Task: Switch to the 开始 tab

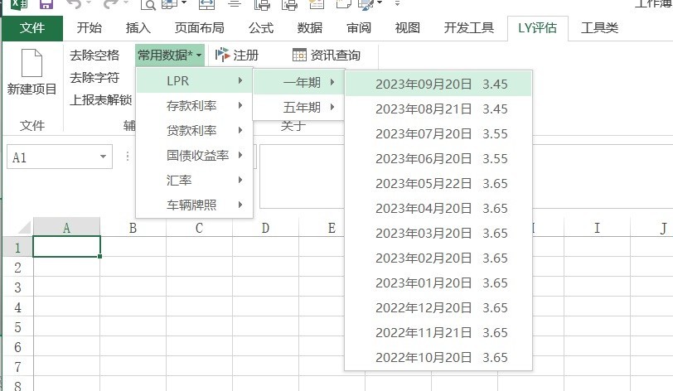Action: click(x=90, y=28)
